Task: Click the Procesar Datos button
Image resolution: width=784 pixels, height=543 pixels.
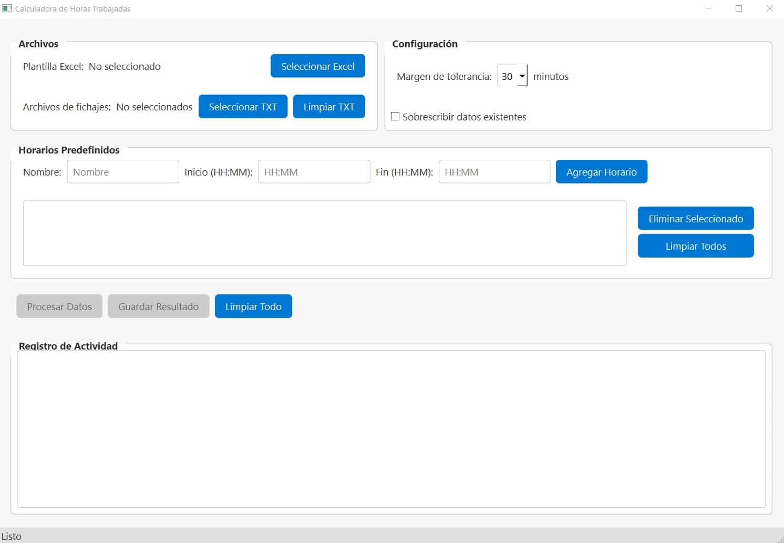Action: click(59, 306)
